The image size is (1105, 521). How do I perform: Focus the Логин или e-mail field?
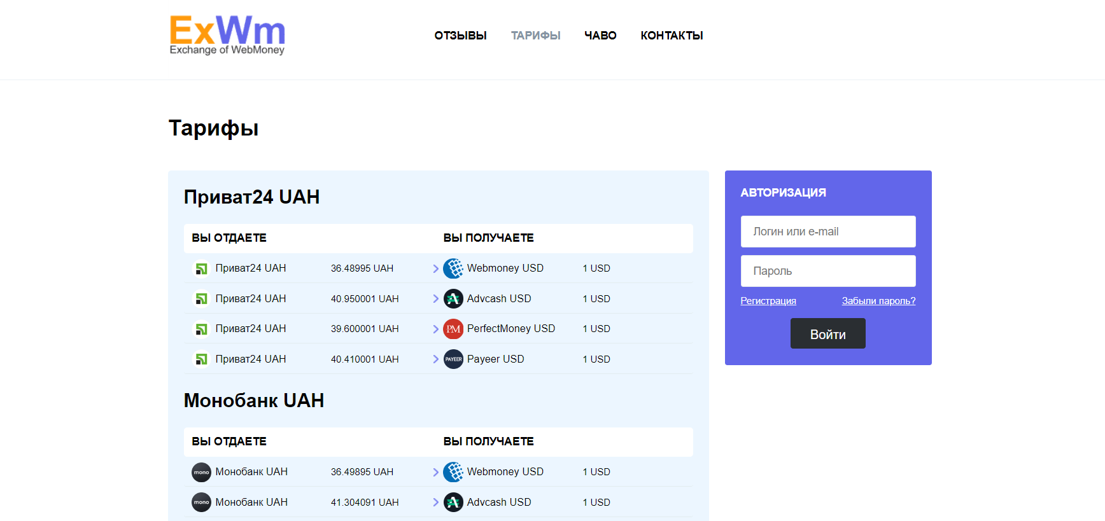click(x=828, y=232)
